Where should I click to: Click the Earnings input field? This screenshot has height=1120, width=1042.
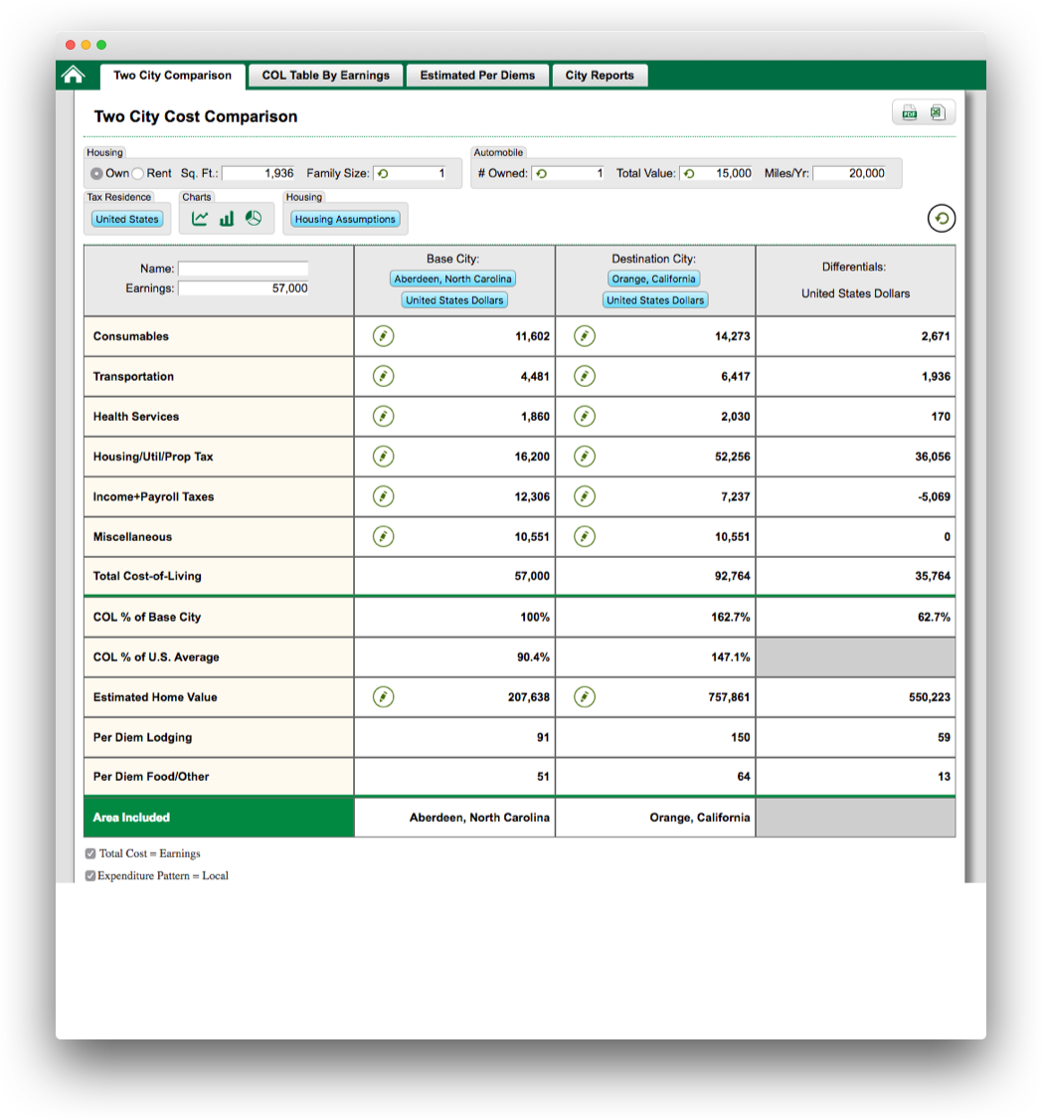[x=244, y=288]
